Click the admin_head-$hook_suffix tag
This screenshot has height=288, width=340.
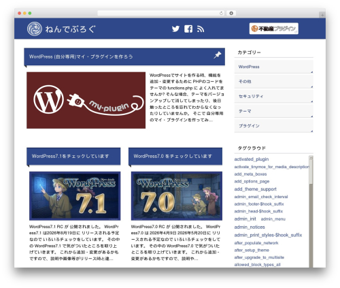coord(258,211)
